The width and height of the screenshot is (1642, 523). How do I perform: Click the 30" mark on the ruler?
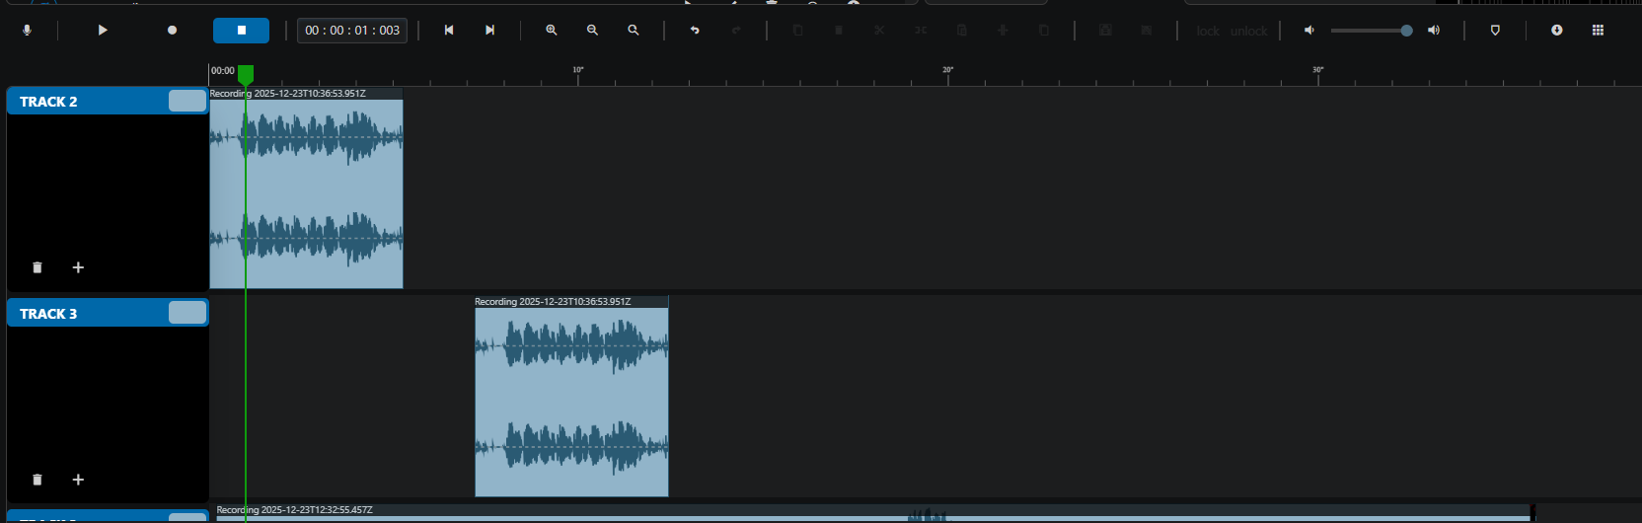pos(1318,70)
